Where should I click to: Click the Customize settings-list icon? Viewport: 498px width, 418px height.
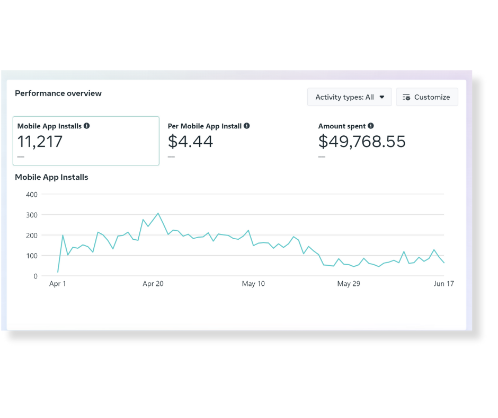click(406, 98)
